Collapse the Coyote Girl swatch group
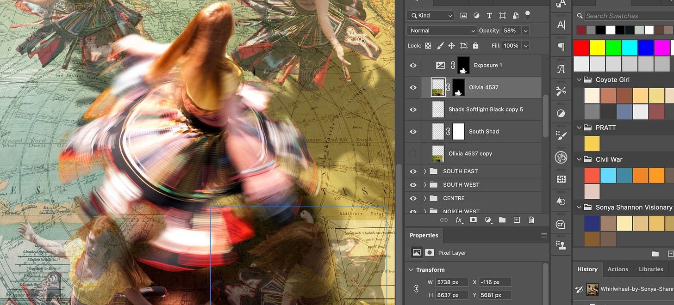The height and width of the screenshot is (305, 674). pos(579,79)
